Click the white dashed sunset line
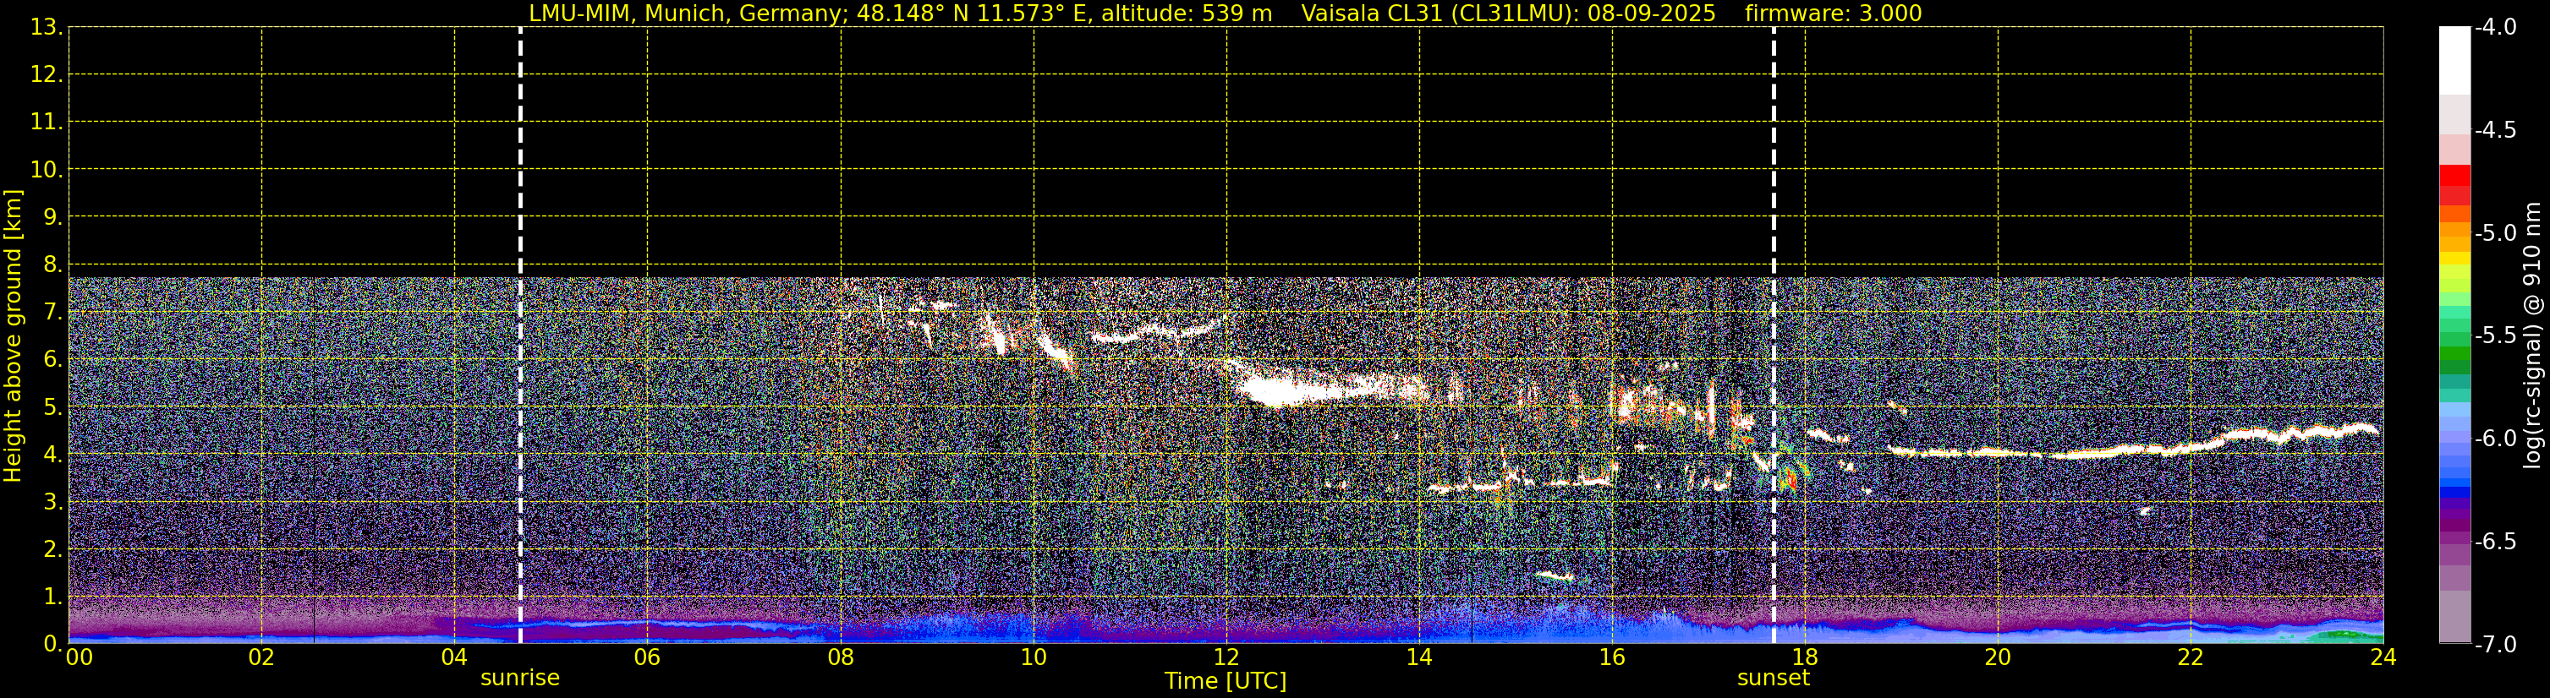The image size is (2550, 698). pyautogui.click(x=1774, y=335)
